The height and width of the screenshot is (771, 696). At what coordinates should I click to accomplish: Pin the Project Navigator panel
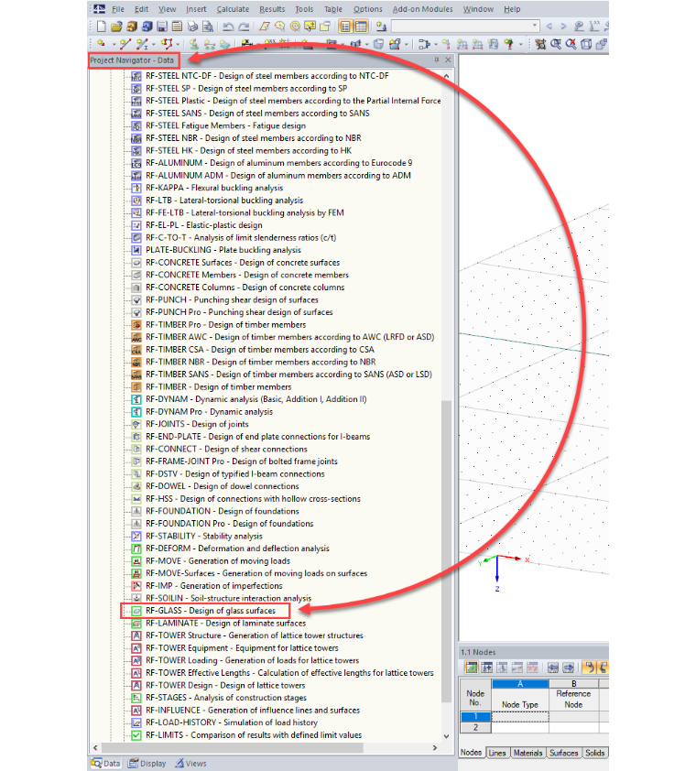click(436, 60)
